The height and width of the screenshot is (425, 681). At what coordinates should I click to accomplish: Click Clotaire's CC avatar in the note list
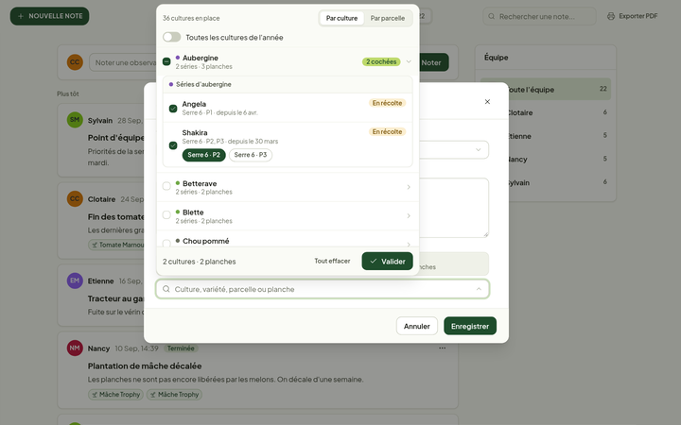pos(75,199)
